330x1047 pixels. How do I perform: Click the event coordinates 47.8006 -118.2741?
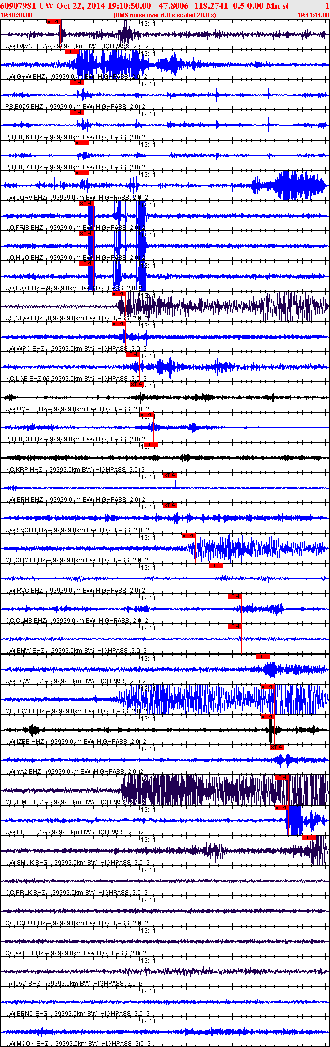pyautogui.click(x=193, y=6)
